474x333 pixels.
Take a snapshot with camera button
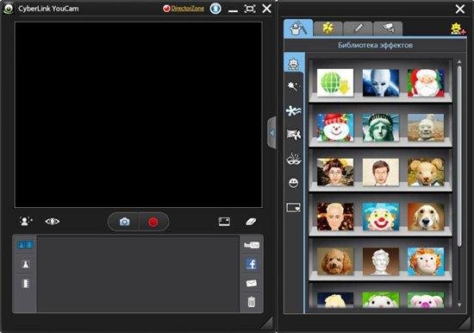(124, 222)
